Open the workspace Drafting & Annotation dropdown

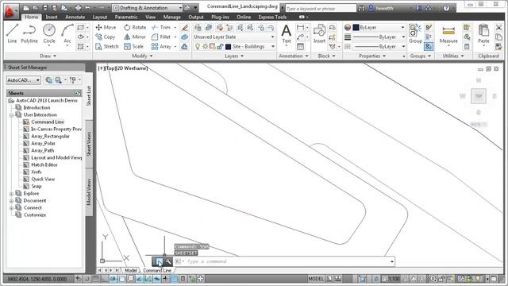pos(148,8)
